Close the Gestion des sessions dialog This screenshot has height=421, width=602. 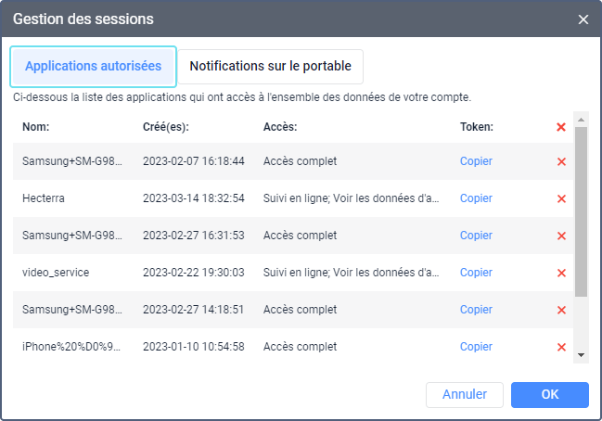[583, 19]
